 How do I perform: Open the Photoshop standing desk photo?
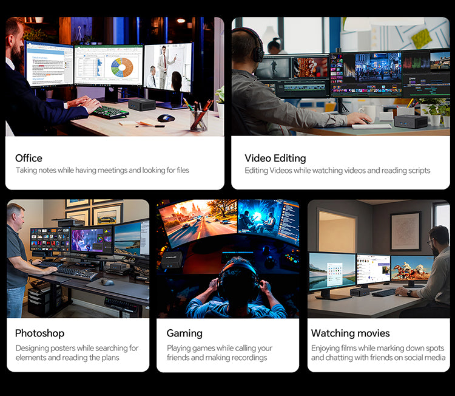pos(78,258)
